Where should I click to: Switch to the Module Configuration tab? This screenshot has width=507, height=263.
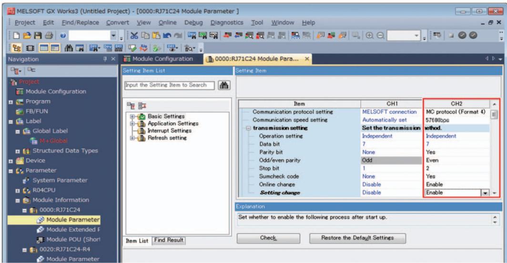click(x=158, y=59)
